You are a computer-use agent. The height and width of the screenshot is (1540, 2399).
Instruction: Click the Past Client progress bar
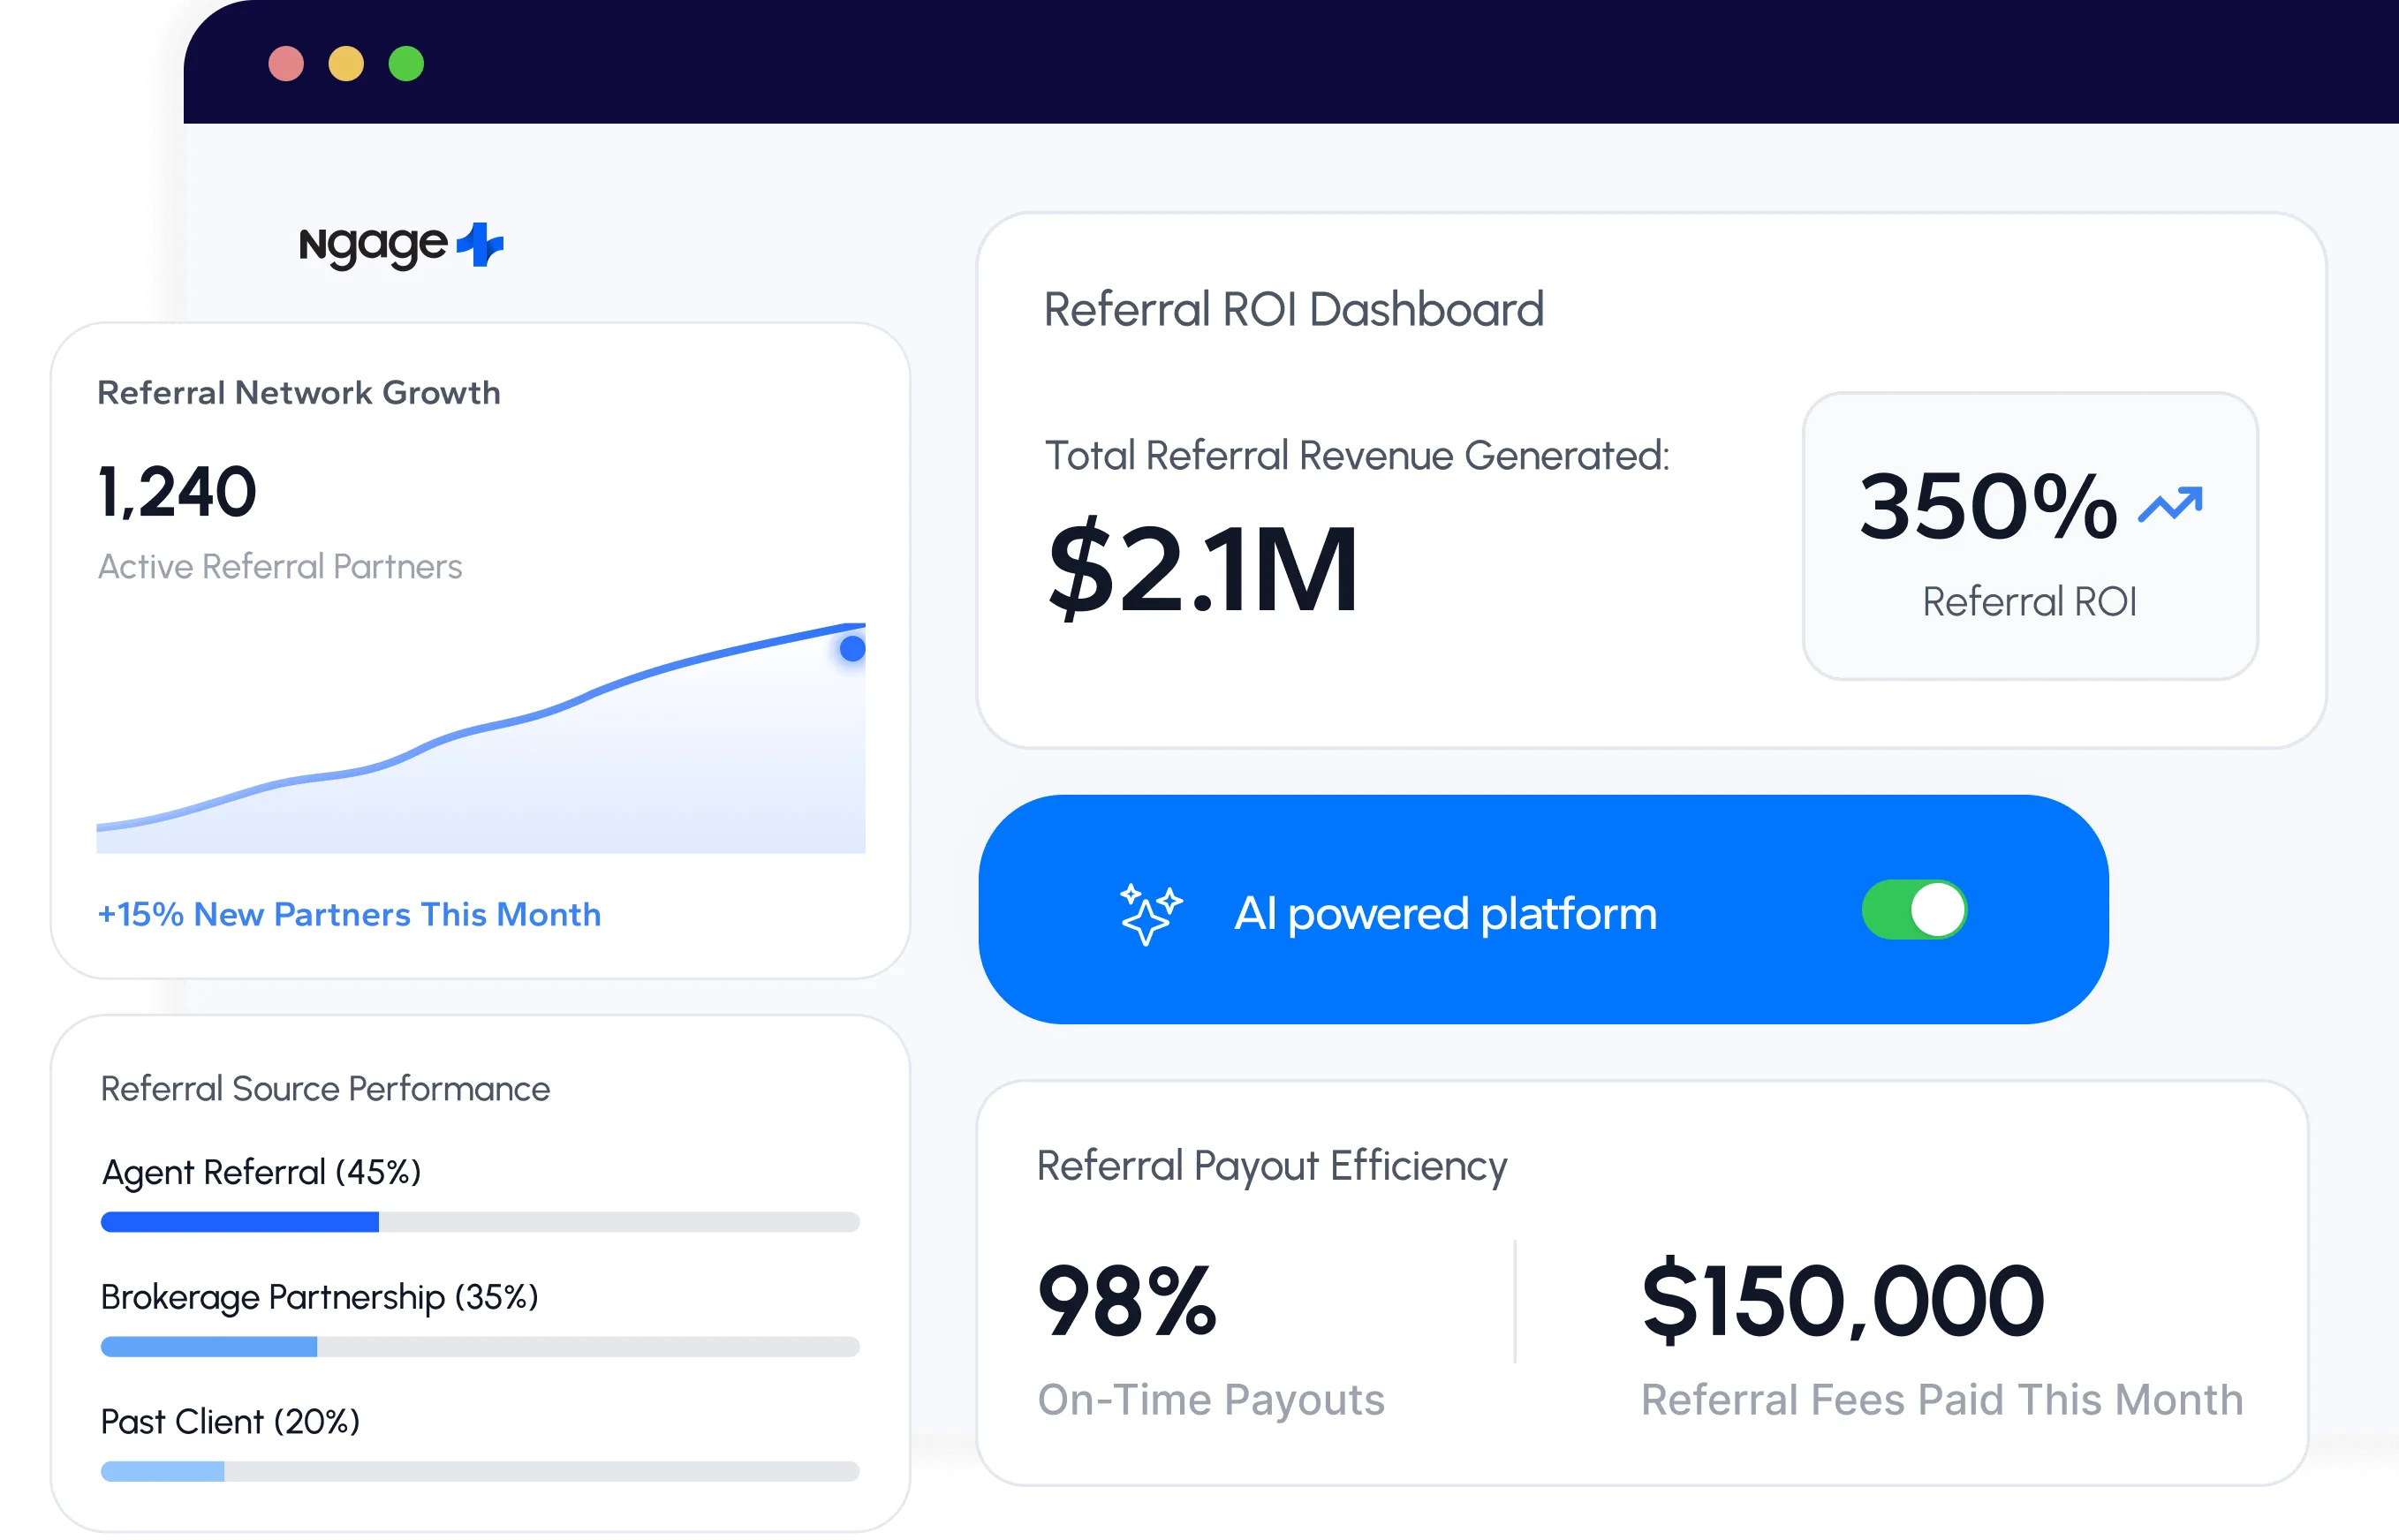pos(480,1471)
